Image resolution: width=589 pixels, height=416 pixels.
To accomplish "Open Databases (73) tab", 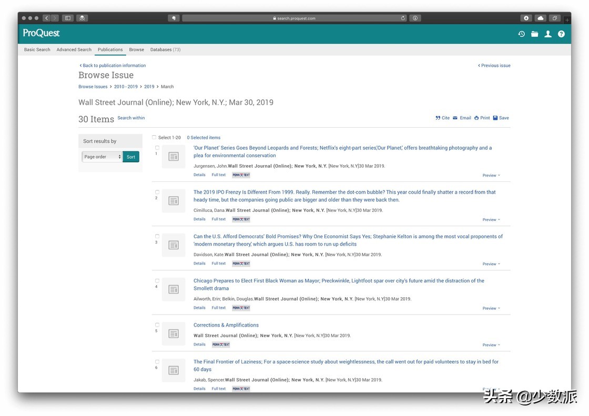I will tap(165, 49).
